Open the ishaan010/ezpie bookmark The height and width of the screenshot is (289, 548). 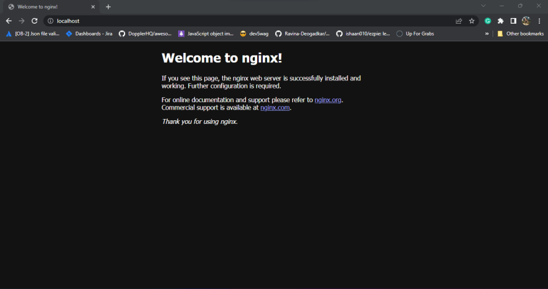pyautogui.click(x=363, y=34)
